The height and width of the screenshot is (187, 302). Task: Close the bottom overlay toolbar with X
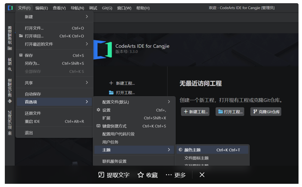click(x=202, y=175)
